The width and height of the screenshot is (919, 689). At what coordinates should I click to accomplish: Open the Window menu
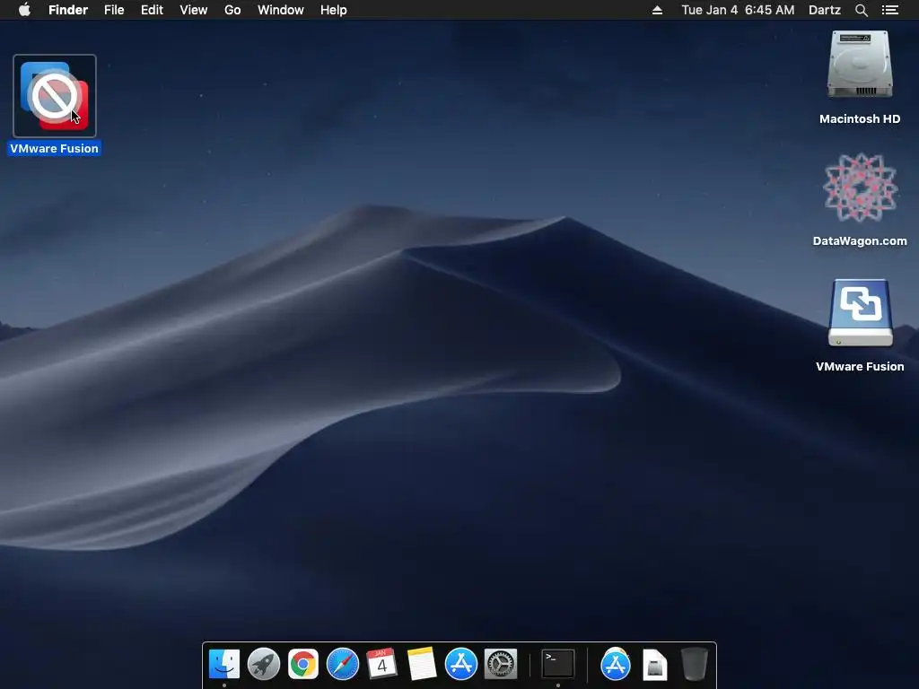(281, 10)
